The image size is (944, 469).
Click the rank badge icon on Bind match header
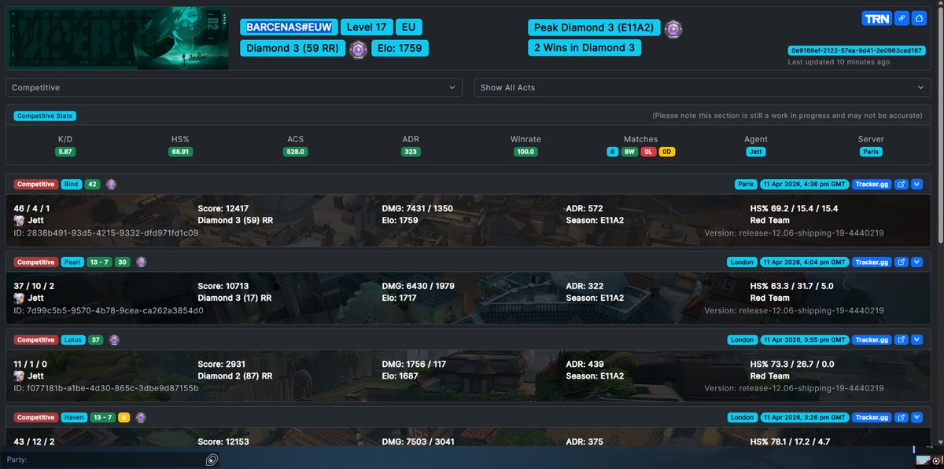(x=111, y=185)
